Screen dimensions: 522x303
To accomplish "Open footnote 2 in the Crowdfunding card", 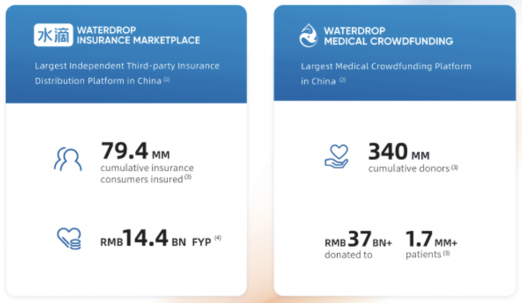I will point(343,80).
